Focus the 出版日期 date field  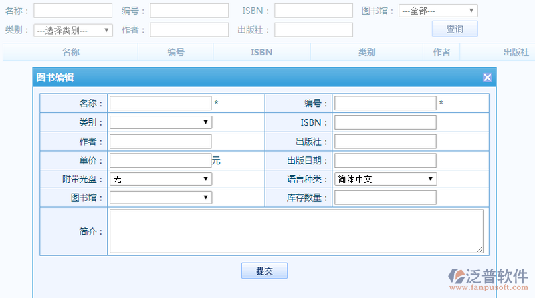pyautogui.click(x=385, y=160)
